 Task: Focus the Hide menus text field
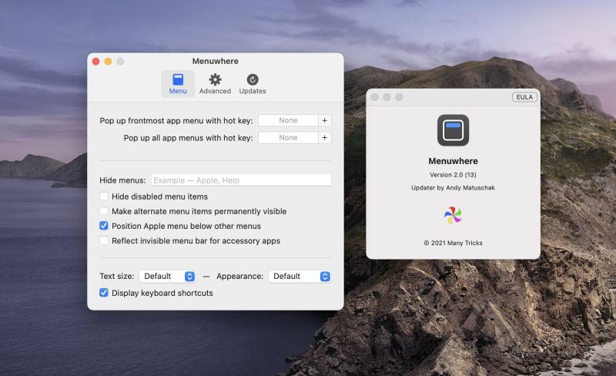[241, 180]
